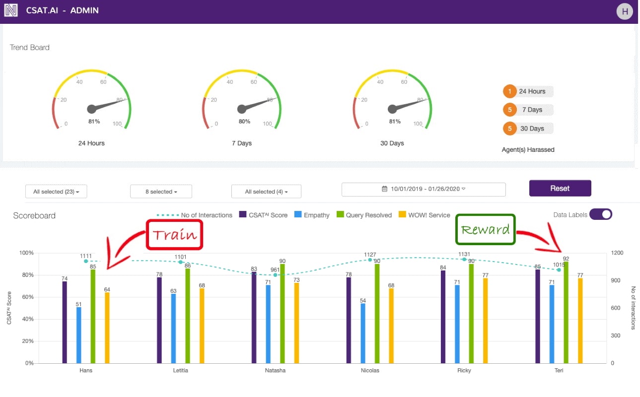Click the 7 Days gauge showing 80%

pos(242,100)
